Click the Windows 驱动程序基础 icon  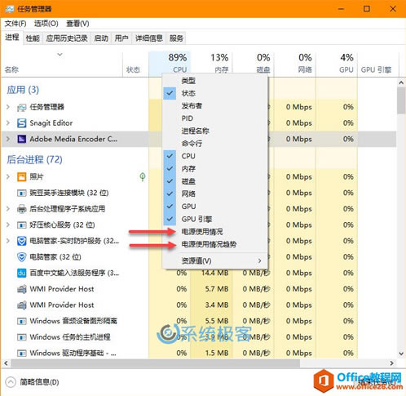tap(21, 354)
